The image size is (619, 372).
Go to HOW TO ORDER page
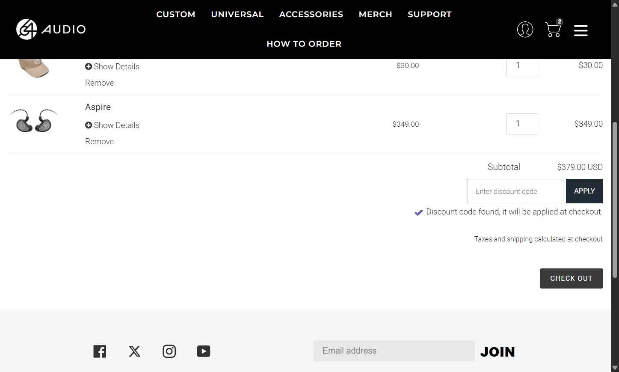tap(304, 44)
